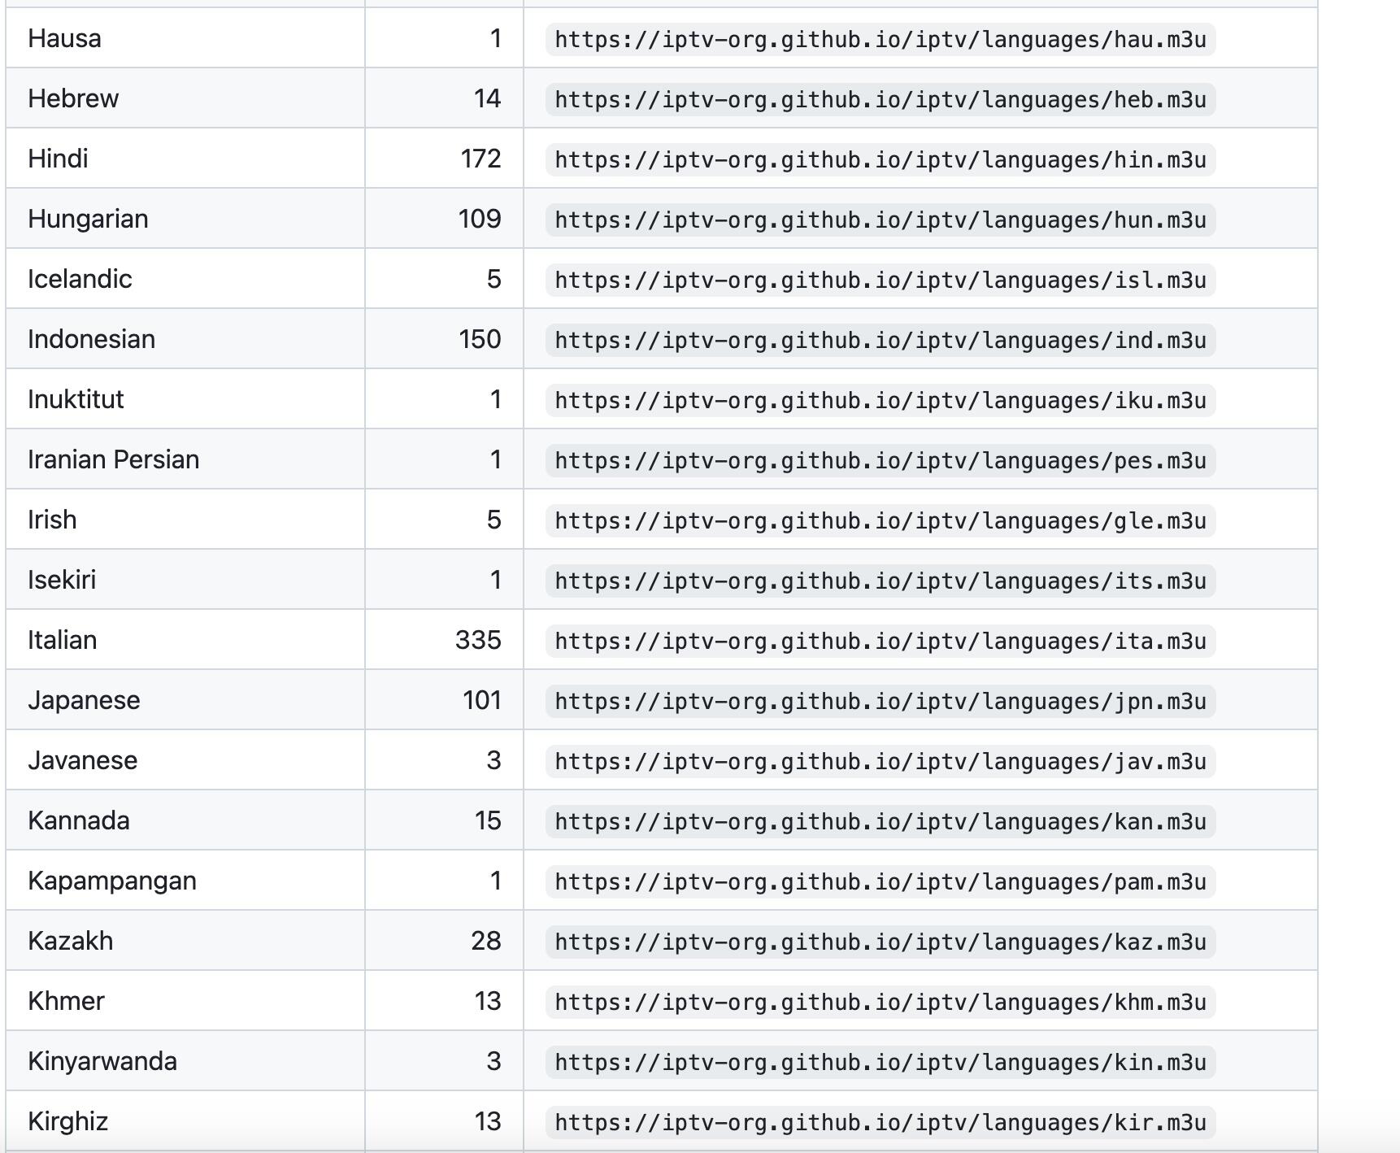Select the Hungarian language name cell
Viewport: 1400px width, 1153px height.
[185, 219]
